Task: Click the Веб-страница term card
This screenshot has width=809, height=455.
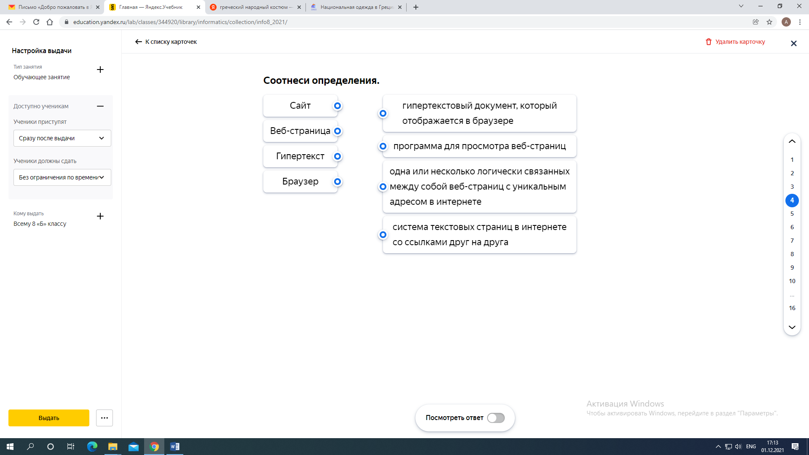Action: point(300,131)
